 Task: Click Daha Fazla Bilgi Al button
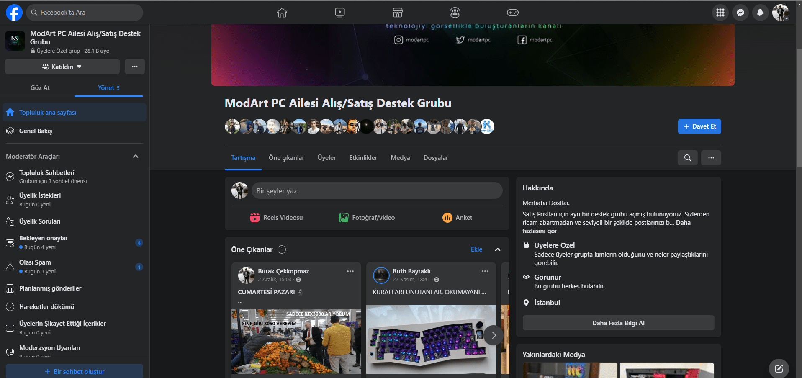[x=618, y=323]
